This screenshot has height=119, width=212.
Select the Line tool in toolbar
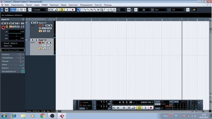[108, 10]
